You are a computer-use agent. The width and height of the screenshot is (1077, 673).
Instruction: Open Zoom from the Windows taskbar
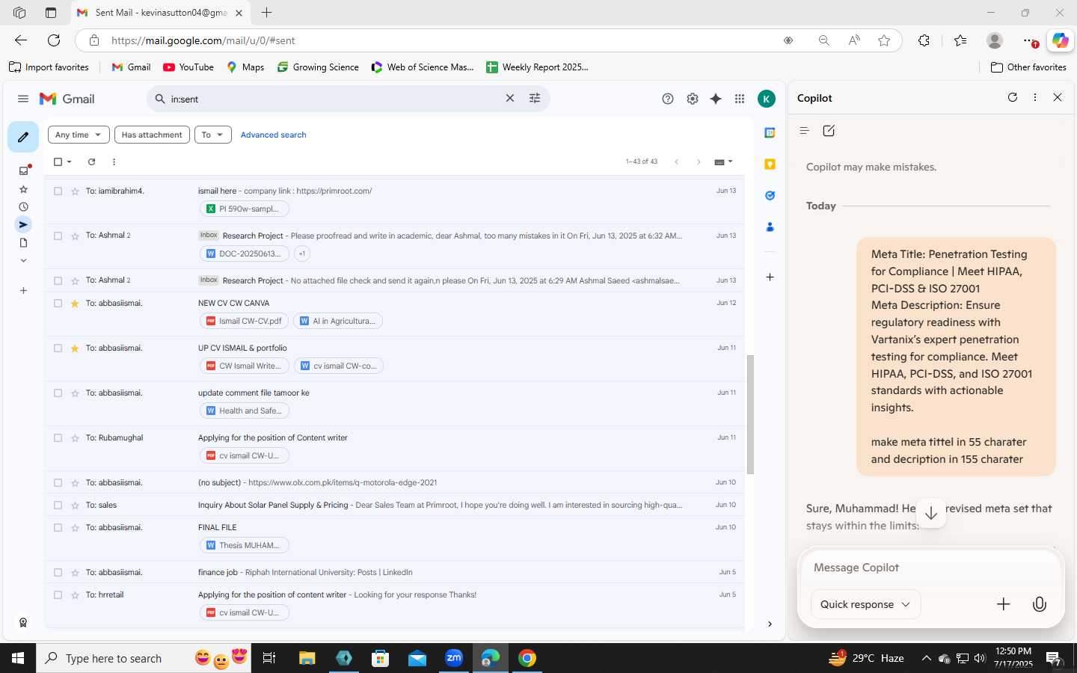click(x=454, y=658)
